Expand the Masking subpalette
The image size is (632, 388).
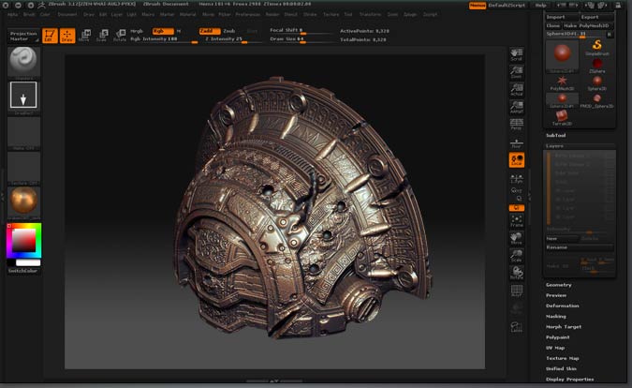click(x=558, y=316)
